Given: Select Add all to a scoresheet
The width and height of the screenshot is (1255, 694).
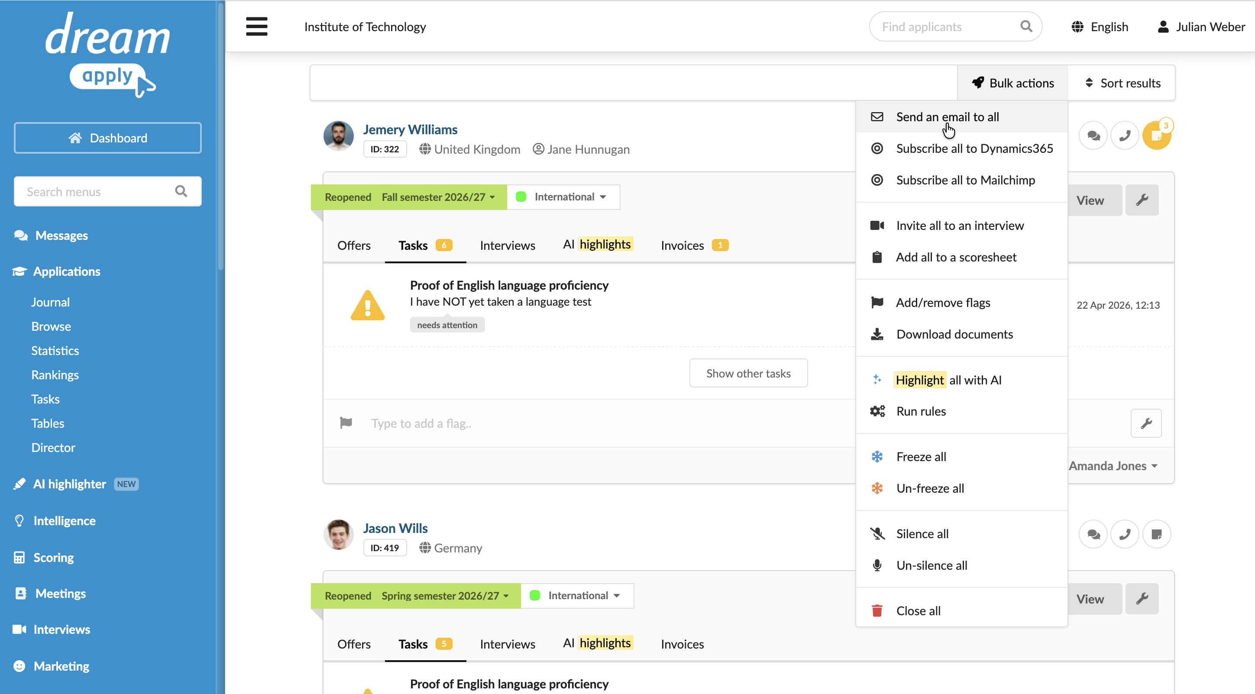Looking at the screenshot, I should (961, 257).
